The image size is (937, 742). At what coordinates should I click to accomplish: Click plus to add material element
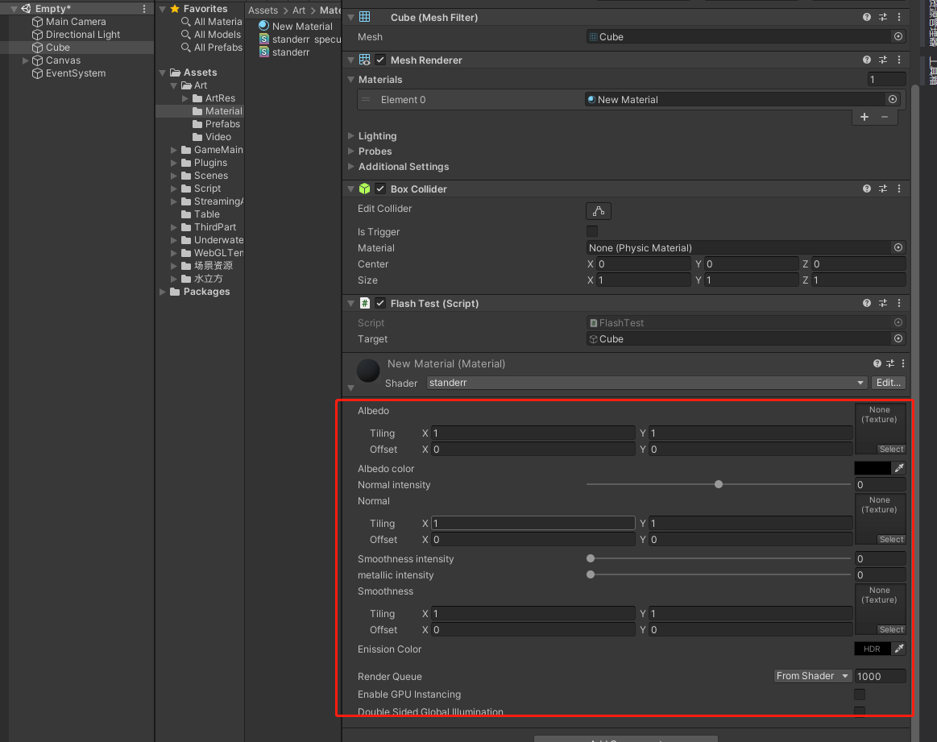[x=864, y=117]
